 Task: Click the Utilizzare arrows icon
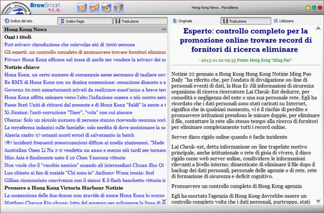tap(276, 21)
